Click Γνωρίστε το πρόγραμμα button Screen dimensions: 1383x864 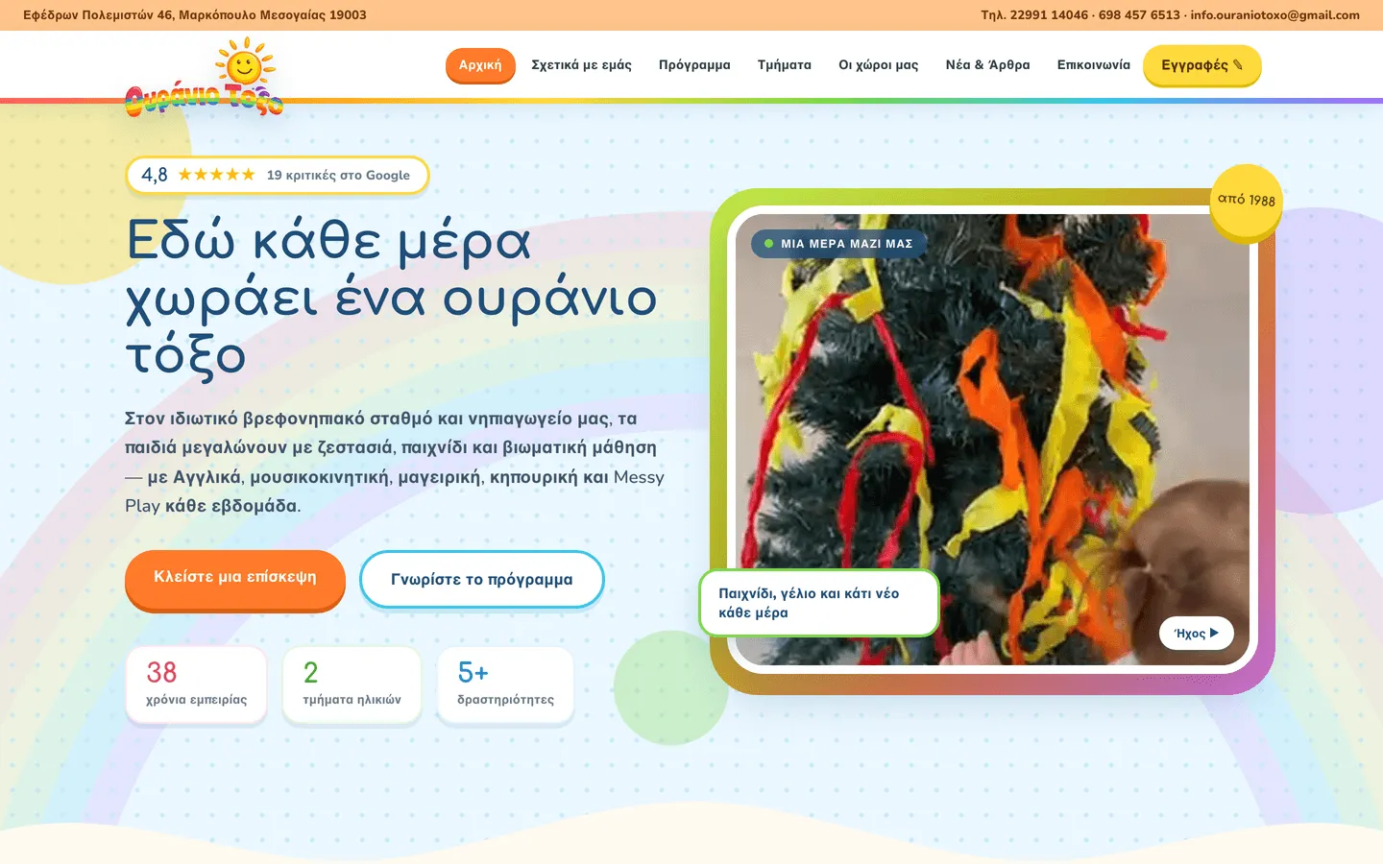(x=482, y=580)
